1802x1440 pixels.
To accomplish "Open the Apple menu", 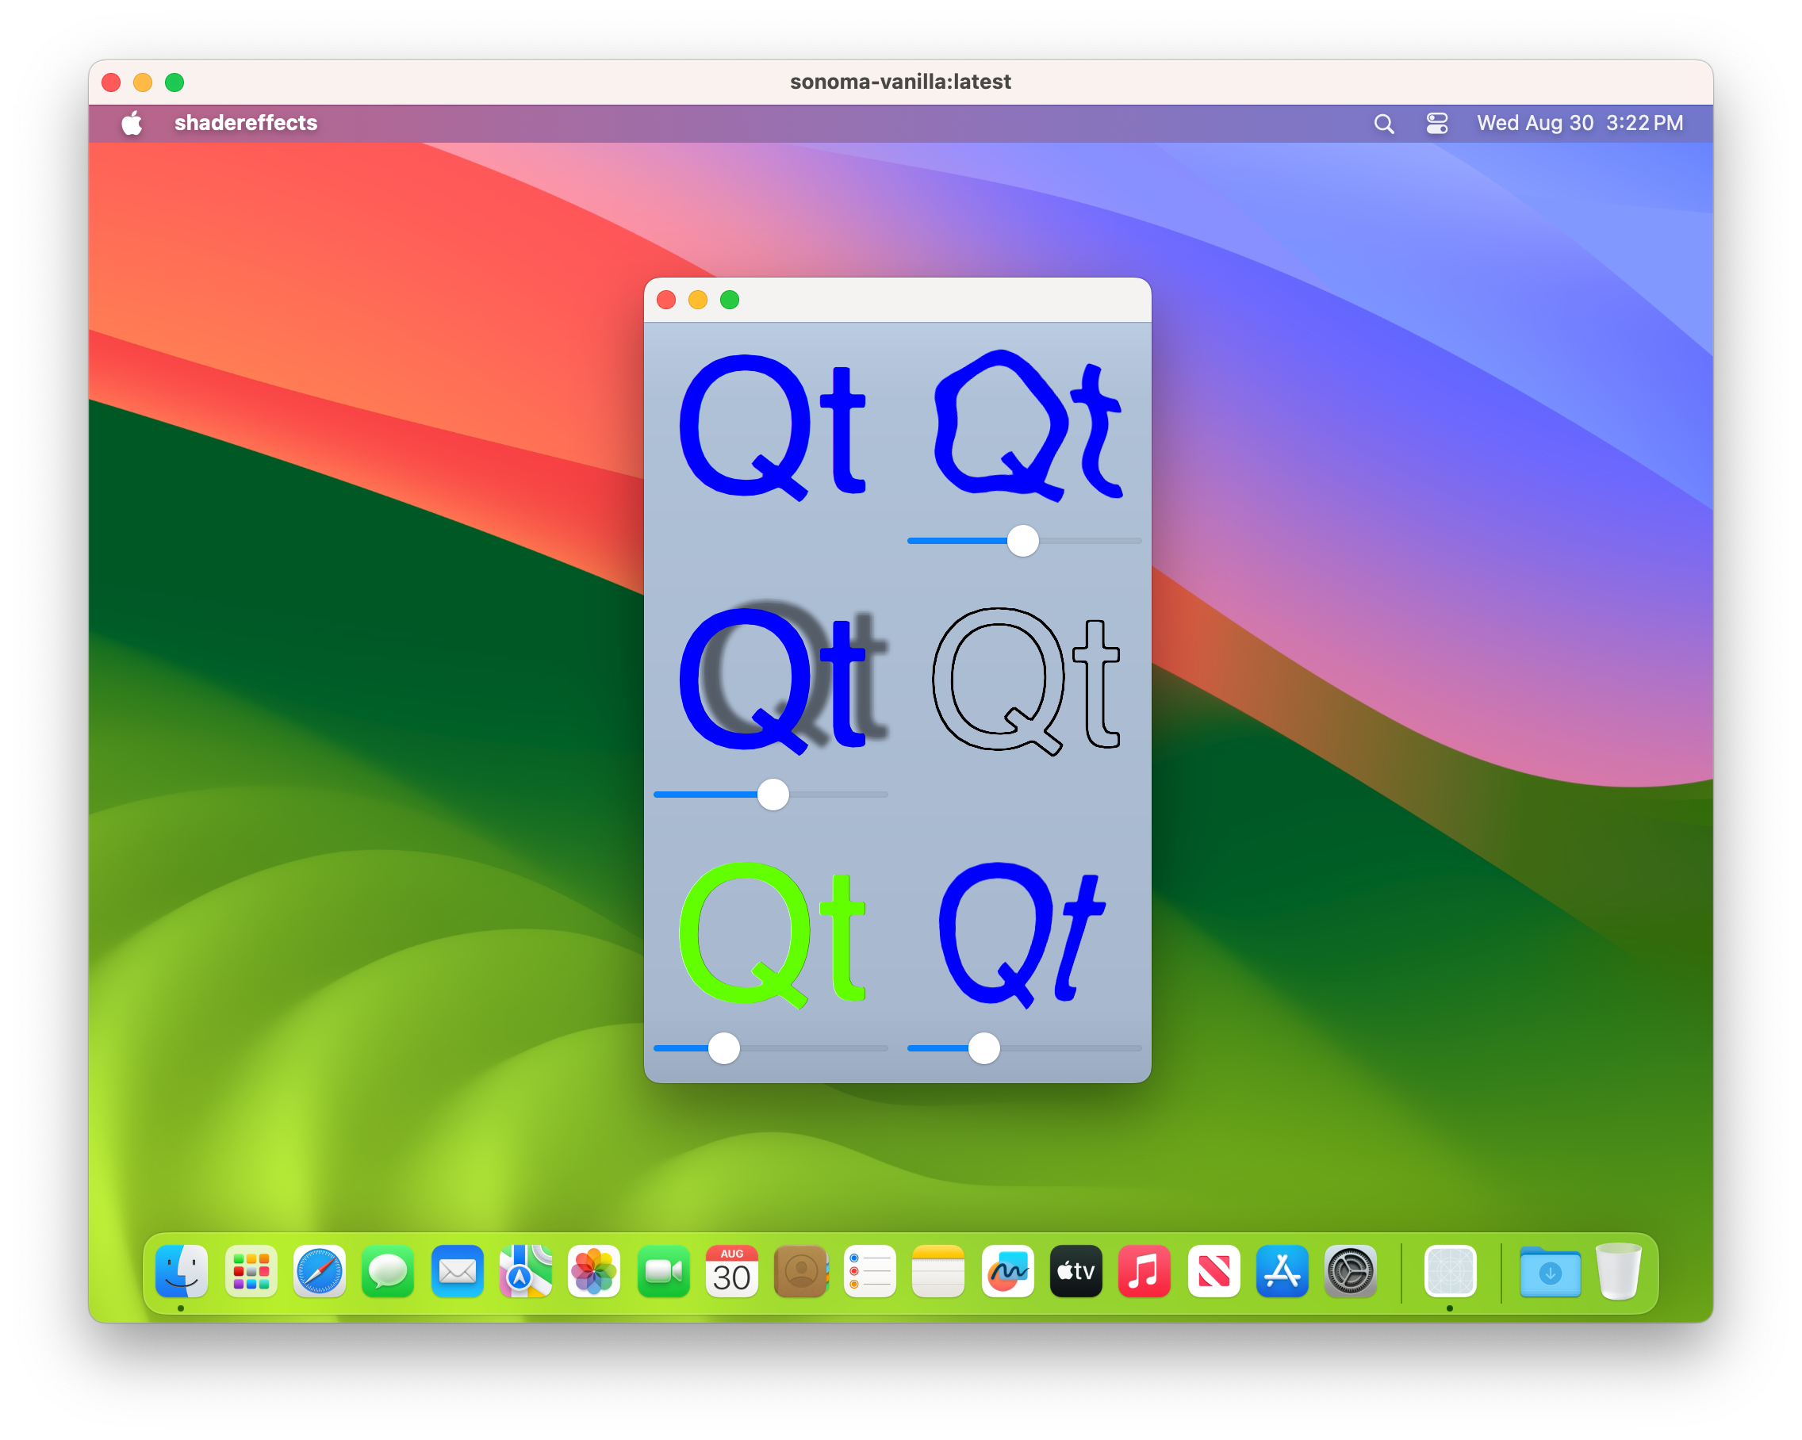I will [x=131, y=123].
